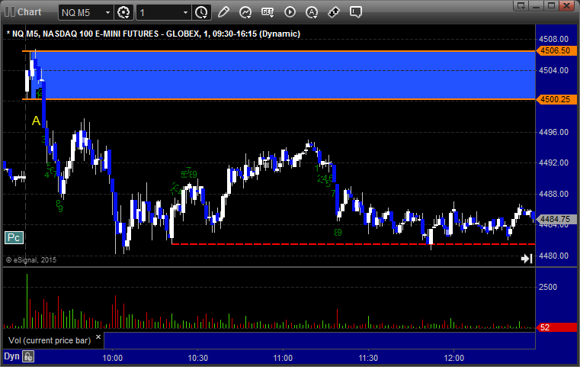This screenshot has width=580, height=367.
Task: Click the gray 4484.75 last price marker
Action: (x=556, y=219)
